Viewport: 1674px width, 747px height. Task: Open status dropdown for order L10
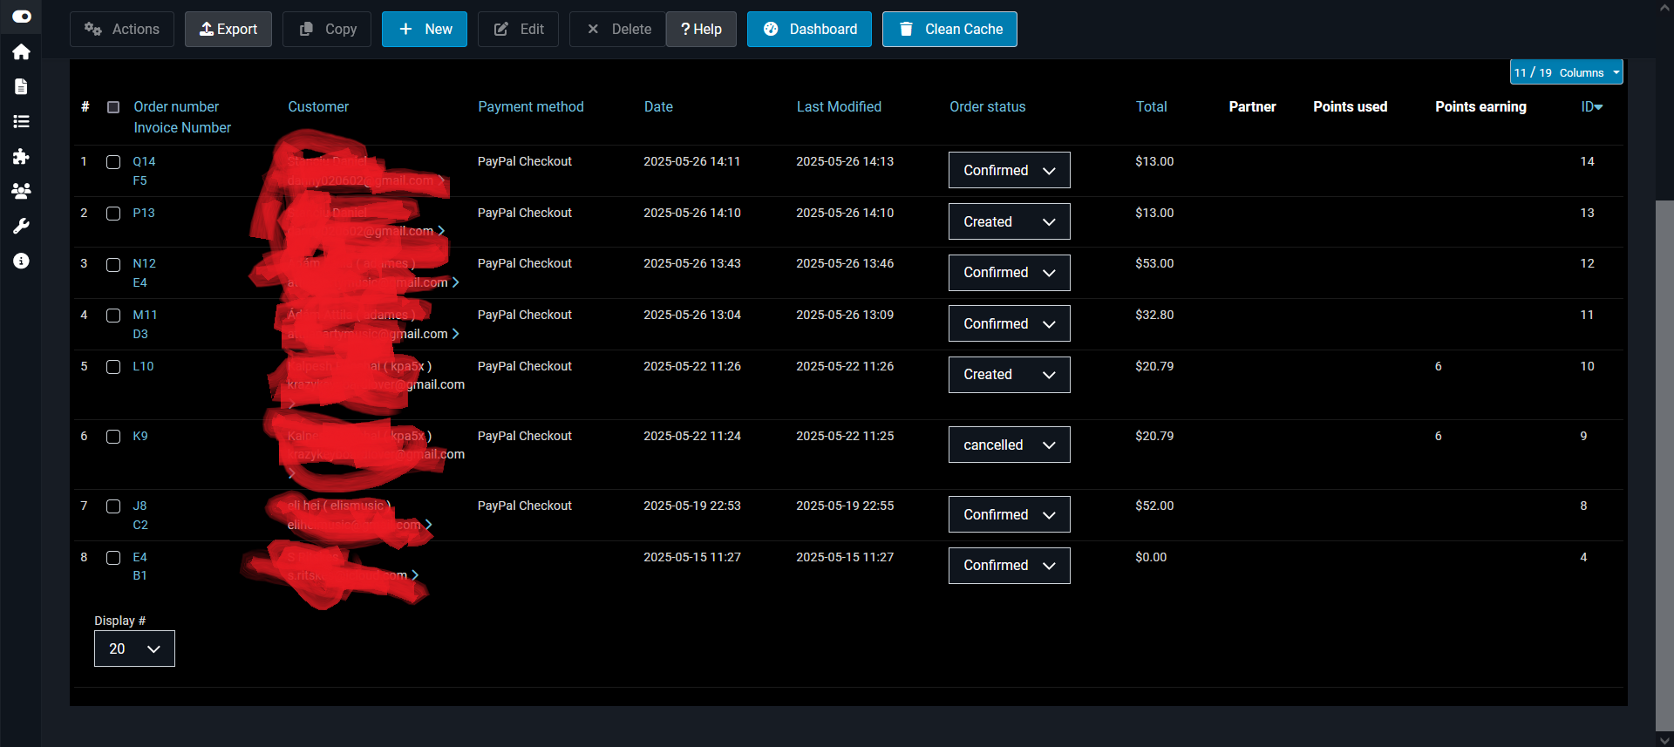(1009, 374)
